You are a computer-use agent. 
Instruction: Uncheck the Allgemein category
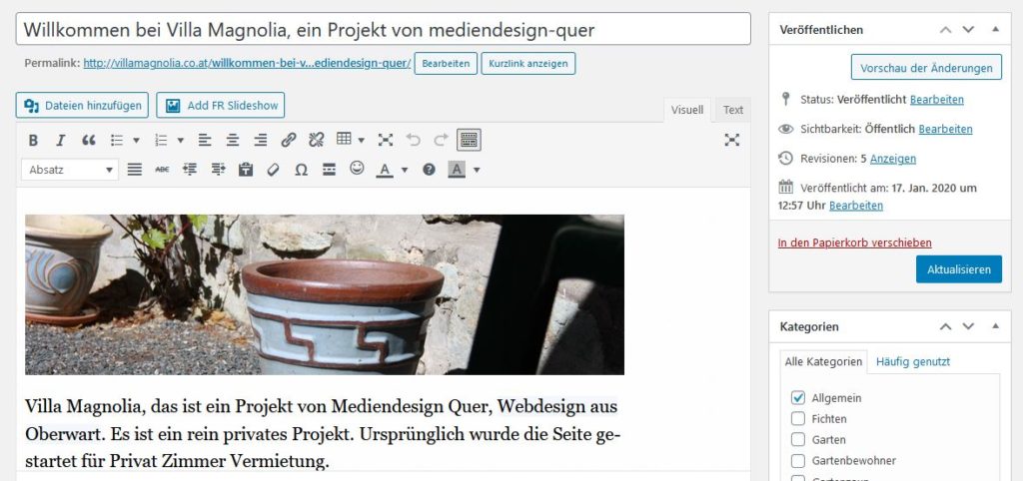pos(798,397)
